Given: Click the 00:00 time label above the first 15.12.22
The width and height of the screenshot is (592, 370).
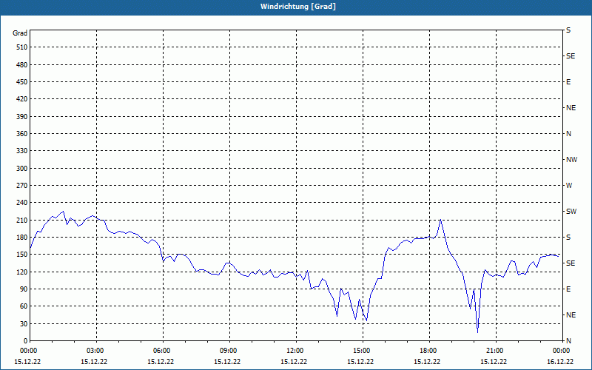Looking at the screenshot, I should tap(28, 351).
